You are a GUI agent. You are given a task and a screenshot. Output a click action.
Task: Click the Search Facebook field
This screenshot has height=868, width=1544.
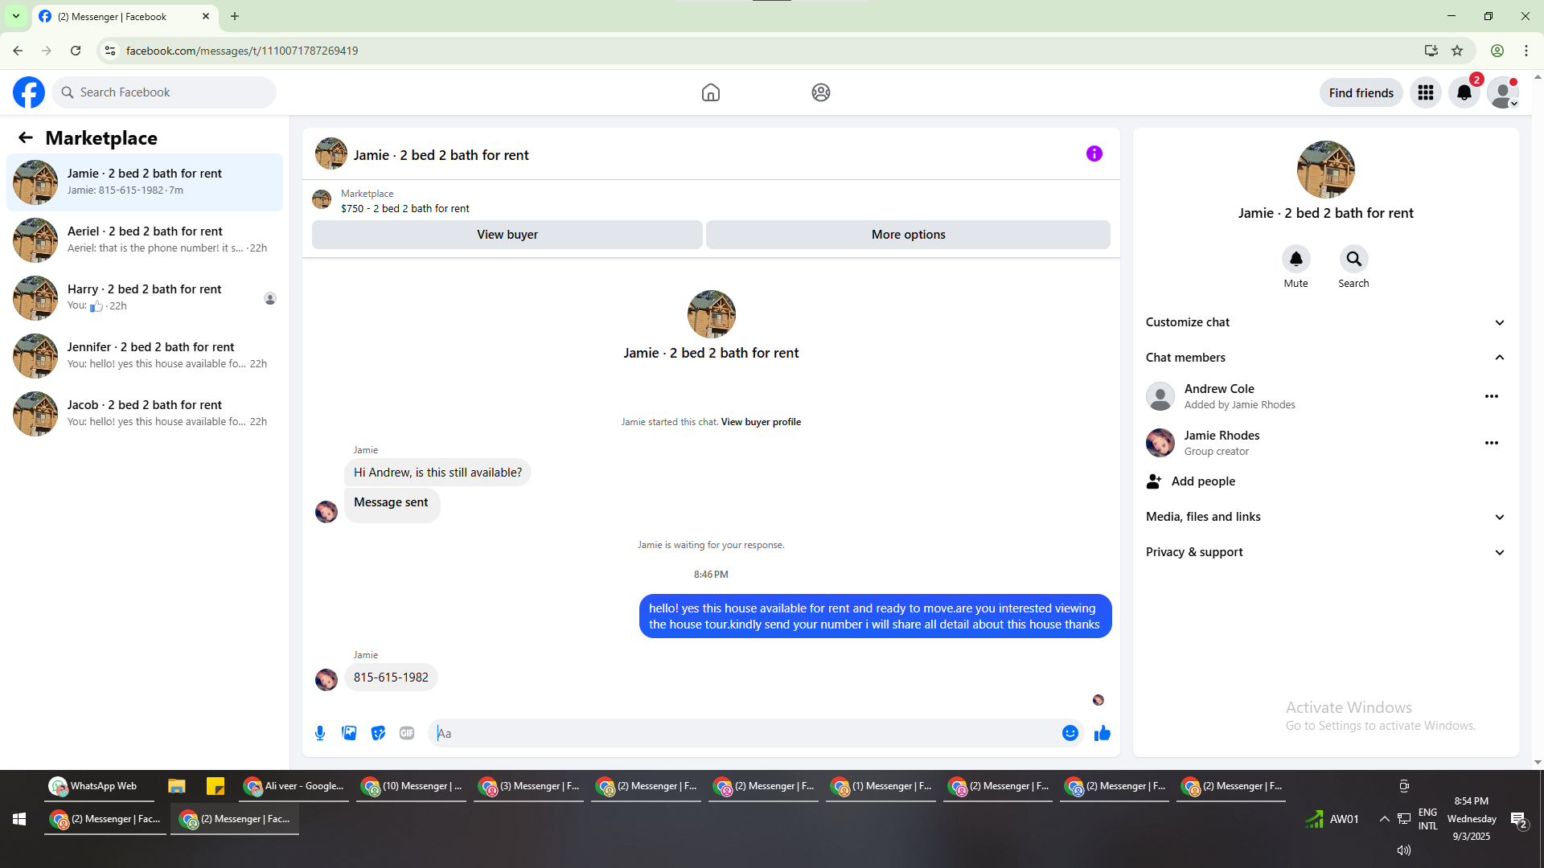click(x=164, y=92)
